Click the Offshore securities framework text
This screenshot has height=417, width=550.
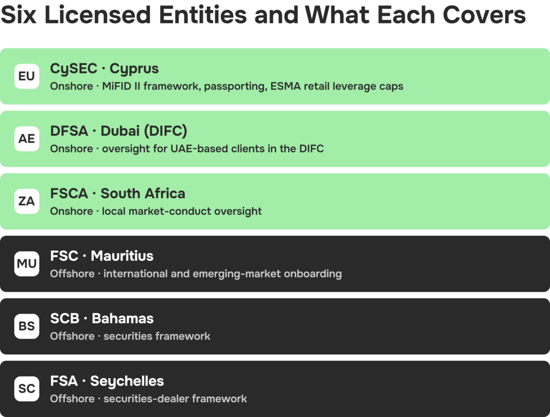click(130, 336)
